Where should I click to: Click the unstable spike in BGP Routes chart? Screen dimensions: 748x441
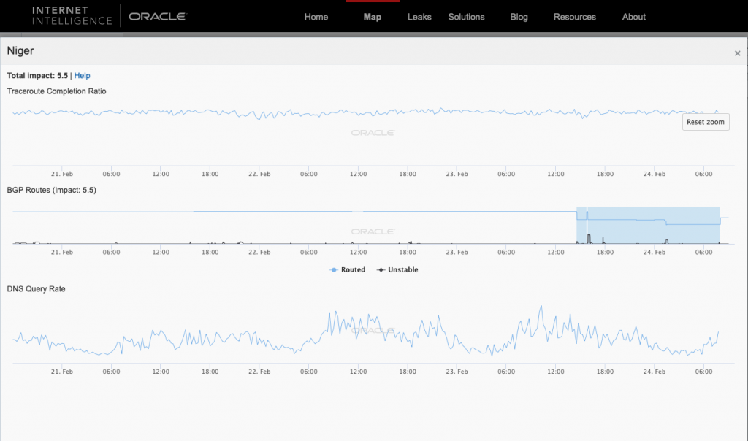[x=589, y=237]
